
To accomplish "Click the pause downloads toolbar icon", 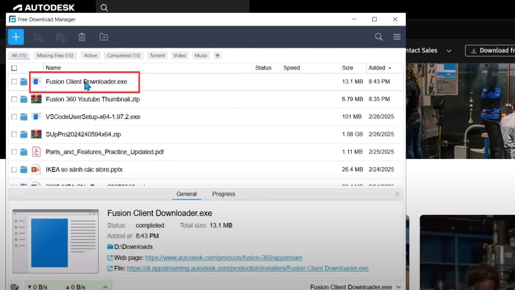I will 61,37.
